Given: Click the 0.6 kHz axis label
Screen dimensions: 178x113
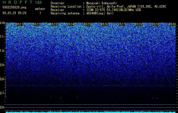Looking at the screenshot, I should pos(3,107).
